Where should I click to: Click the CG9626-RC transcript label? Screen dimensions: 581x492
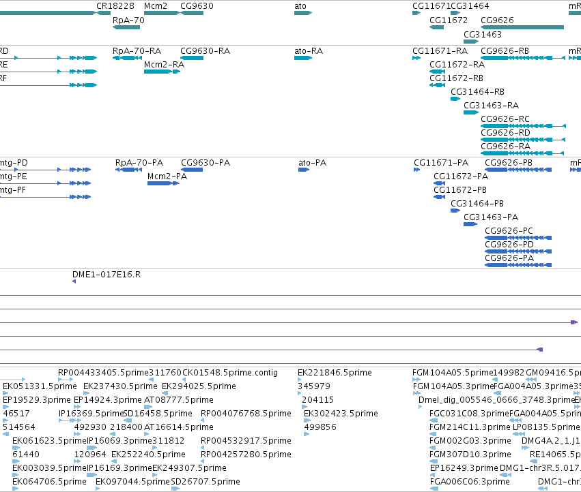pyautogui.click(x=505, y=119)
